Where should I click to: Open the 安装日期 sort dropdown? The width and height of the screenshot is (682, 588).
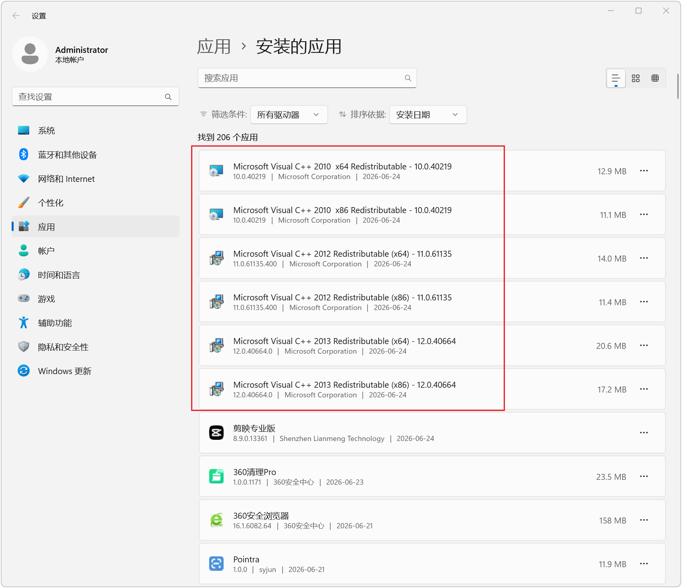[x=428, y=115]
